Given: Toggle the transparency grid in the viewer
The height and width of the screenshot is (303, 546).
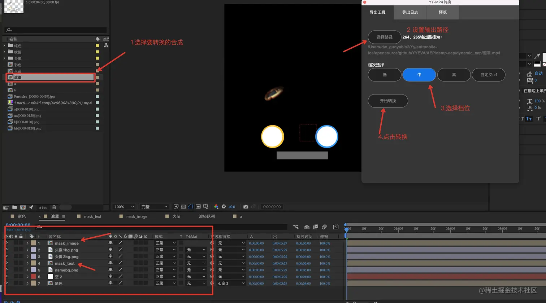Looking at the screenshot, I should click(x=183, y=207).
